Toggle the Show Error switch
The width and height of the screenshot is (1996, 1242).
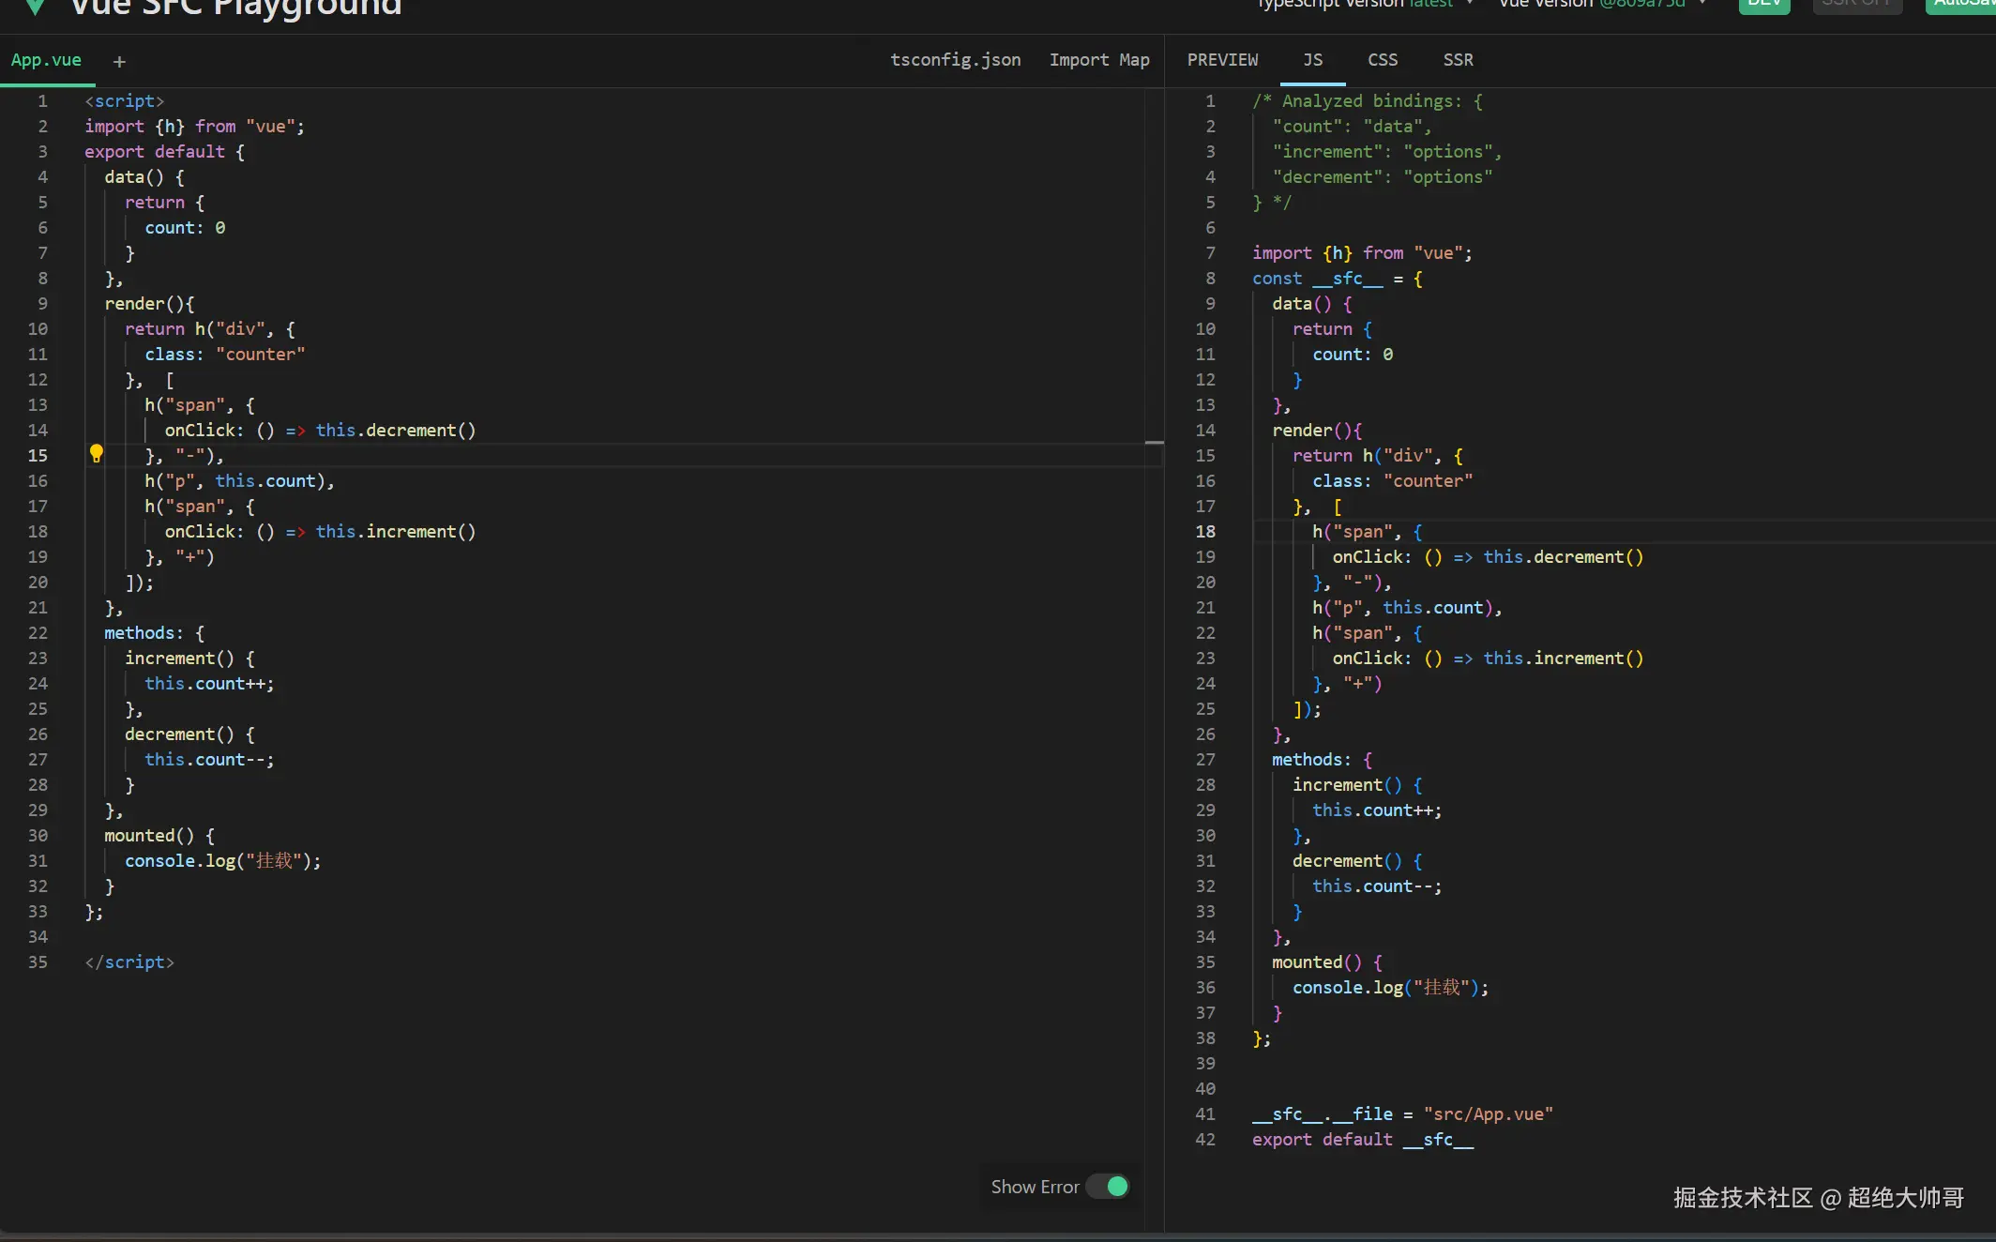coord(1108,1187)
